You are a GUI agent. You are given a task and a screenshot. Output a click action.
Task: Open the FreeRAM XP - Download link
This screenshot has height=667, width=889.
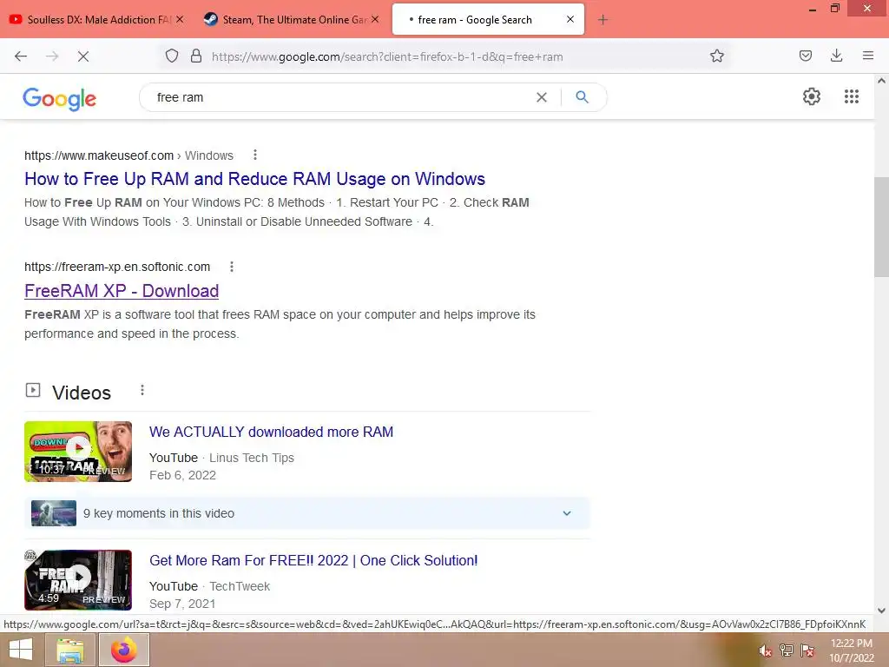[x=122, y=290]
